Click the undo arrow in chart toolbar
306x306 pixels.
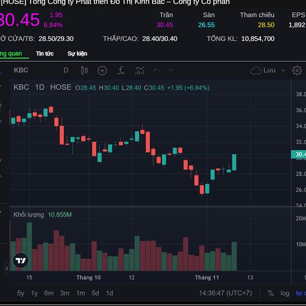(157, 70)
